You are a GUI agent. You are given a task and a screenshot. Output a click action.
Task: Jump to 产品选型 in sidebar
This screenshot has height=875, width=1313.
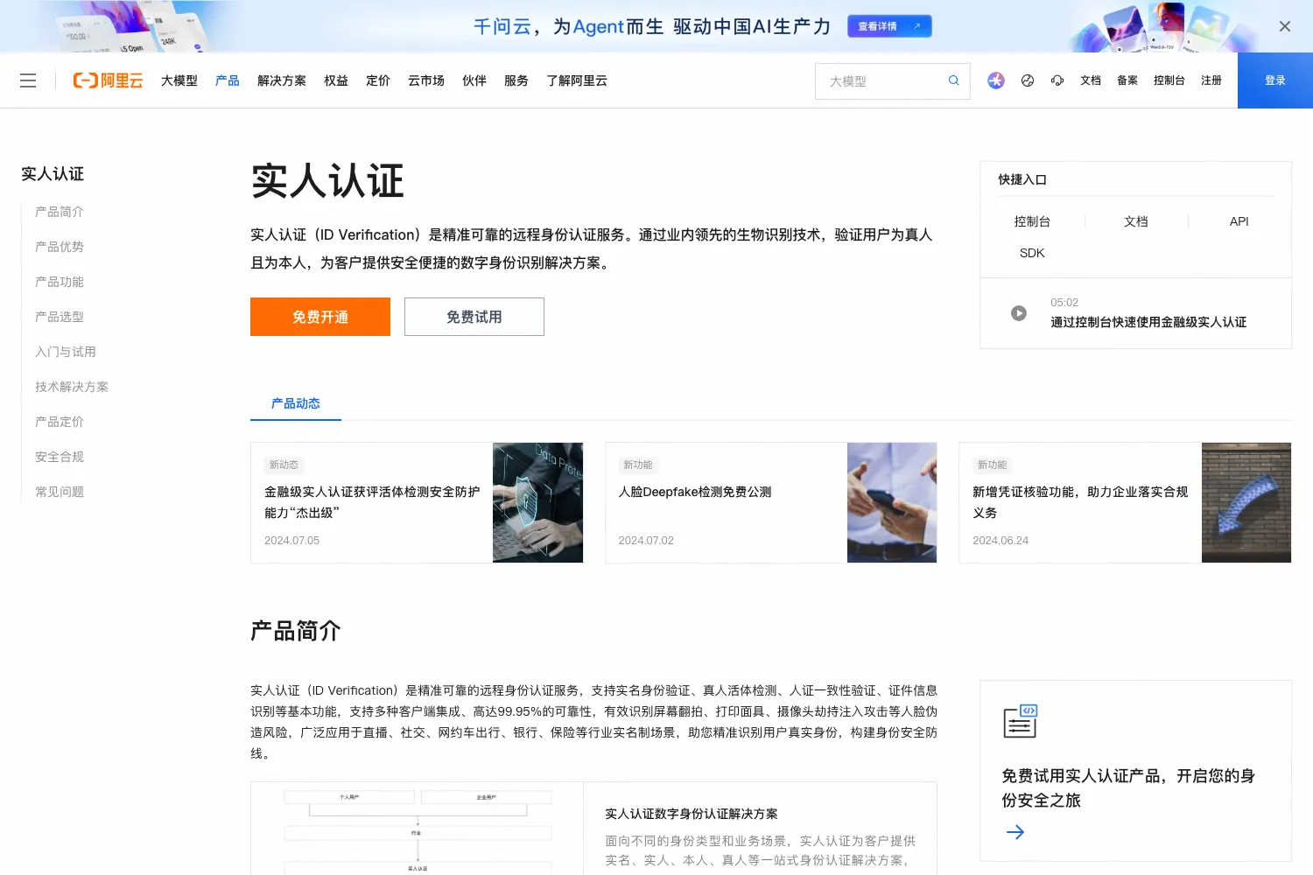(x=60, y=317)
